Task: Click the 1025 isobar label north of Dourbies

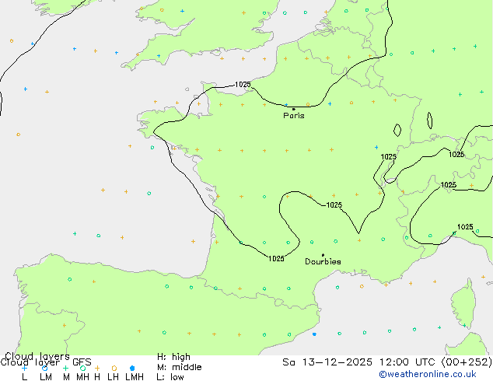Action: [x=334, y=205]
